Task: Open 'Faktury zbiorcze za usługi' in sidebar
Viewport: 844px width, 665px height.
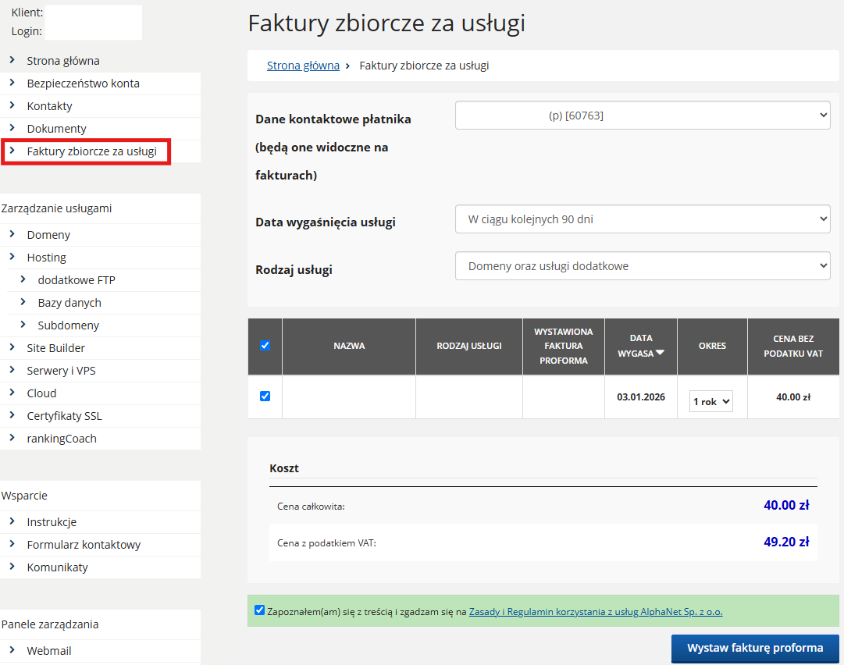Action: 91,151
